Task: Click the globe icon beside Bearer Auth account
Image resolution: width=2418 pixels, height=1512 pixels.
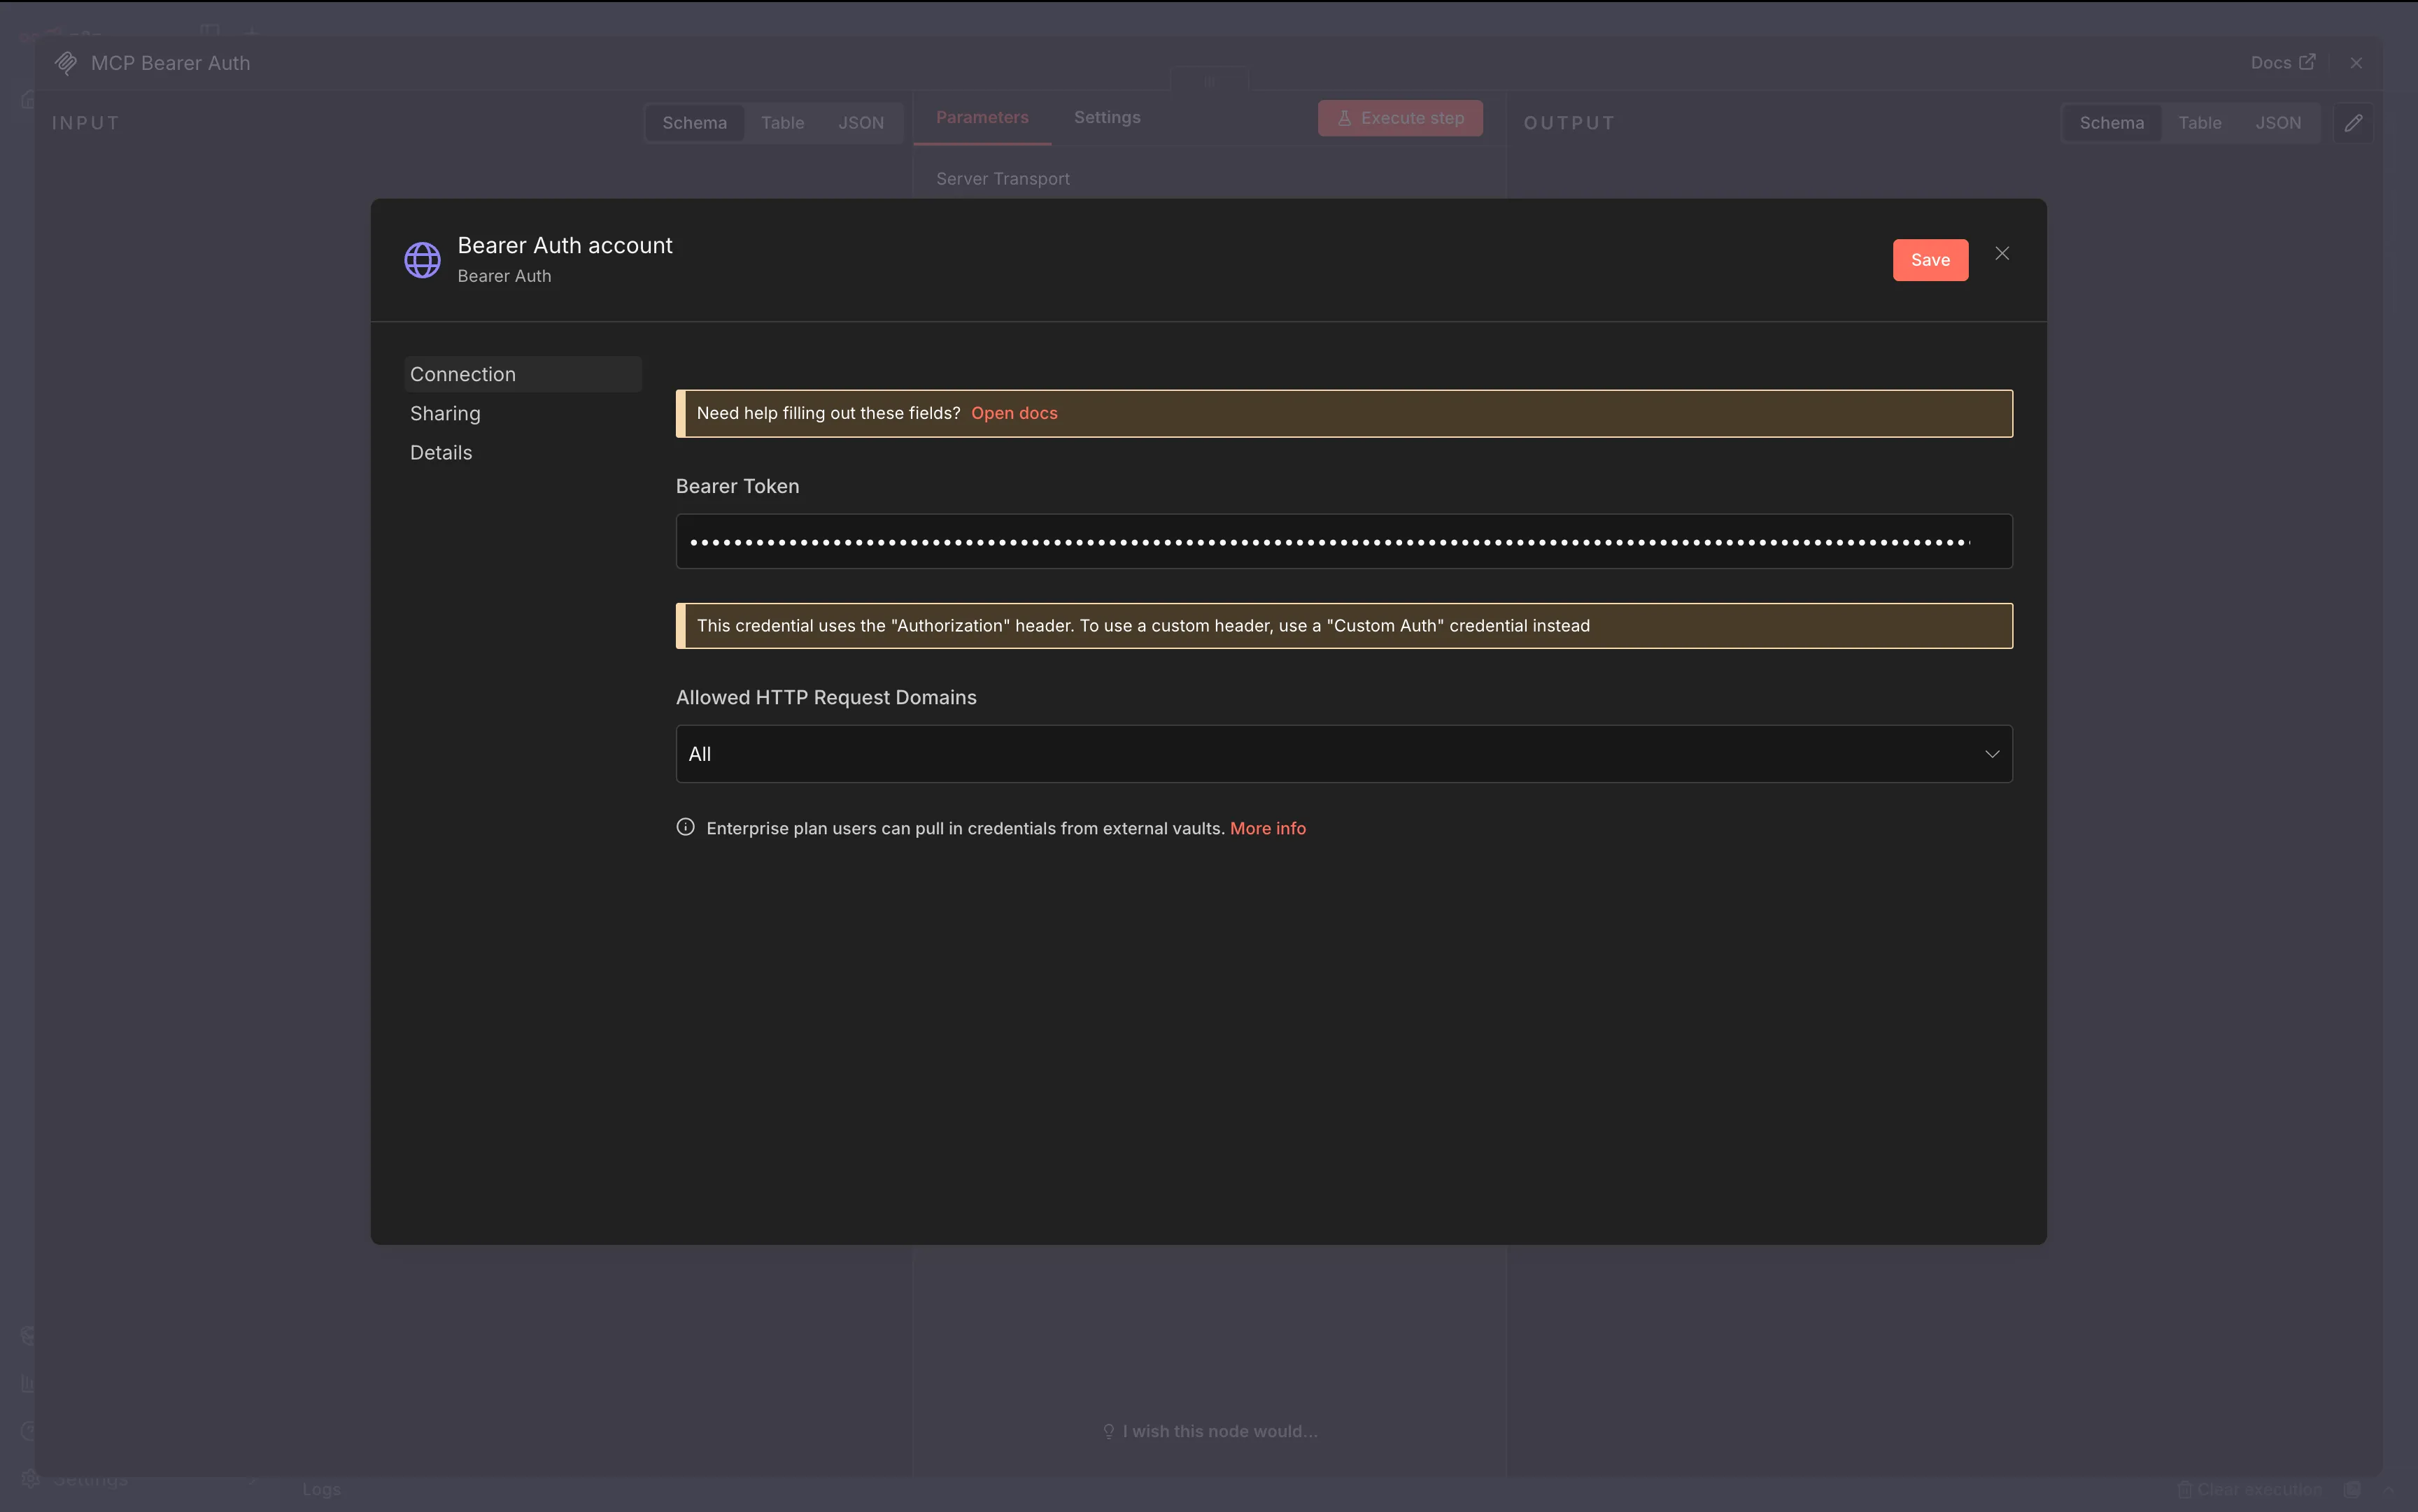Action: click(422, 260)
